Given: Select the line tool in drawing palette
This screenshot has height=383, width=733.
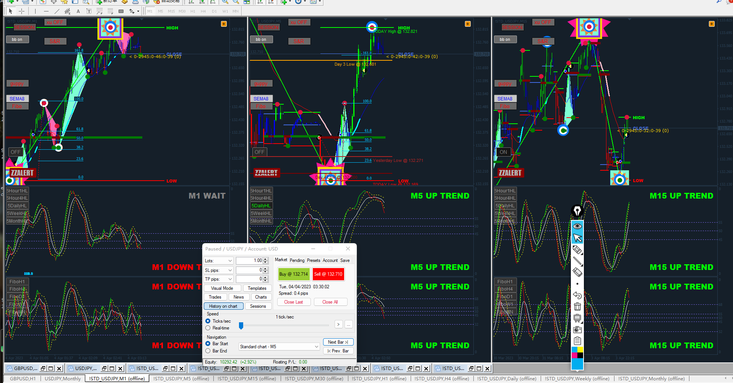Looking at the screenshot, I should pyautogui.click(x=577, y=261).
